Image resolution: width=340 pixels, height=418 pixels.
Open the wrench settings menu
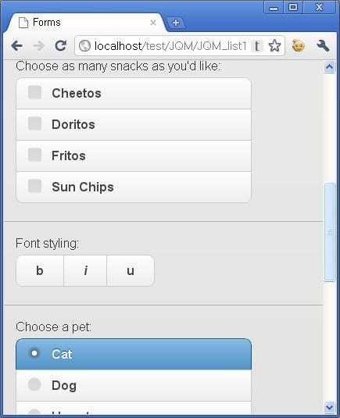(323, 45)
